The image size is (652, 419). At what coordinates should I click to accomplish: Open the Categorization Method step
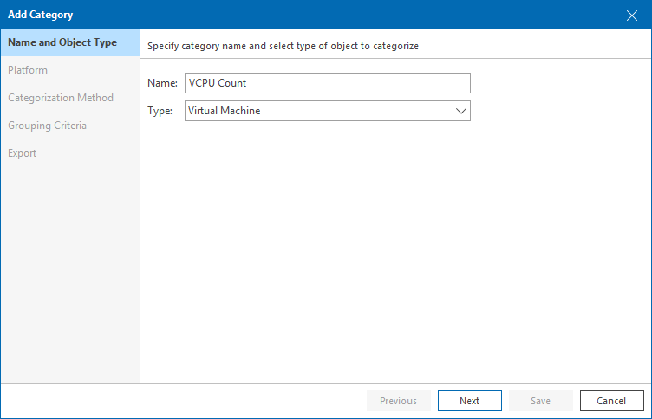tap(61, 98)
